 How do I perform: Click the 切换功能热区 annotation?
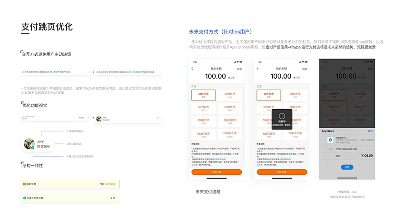pyautogui.click(x=74, y=144)
